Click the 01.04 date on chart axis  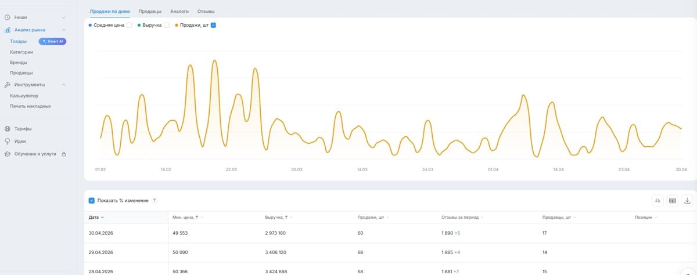(x=493, y=169)
